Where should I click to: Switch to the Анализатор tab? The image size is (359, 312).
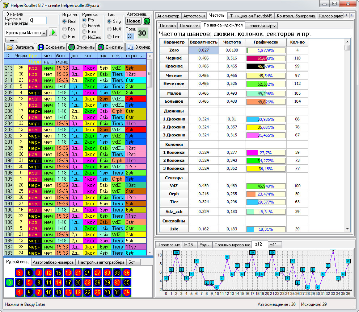click(x=168, y=16)
